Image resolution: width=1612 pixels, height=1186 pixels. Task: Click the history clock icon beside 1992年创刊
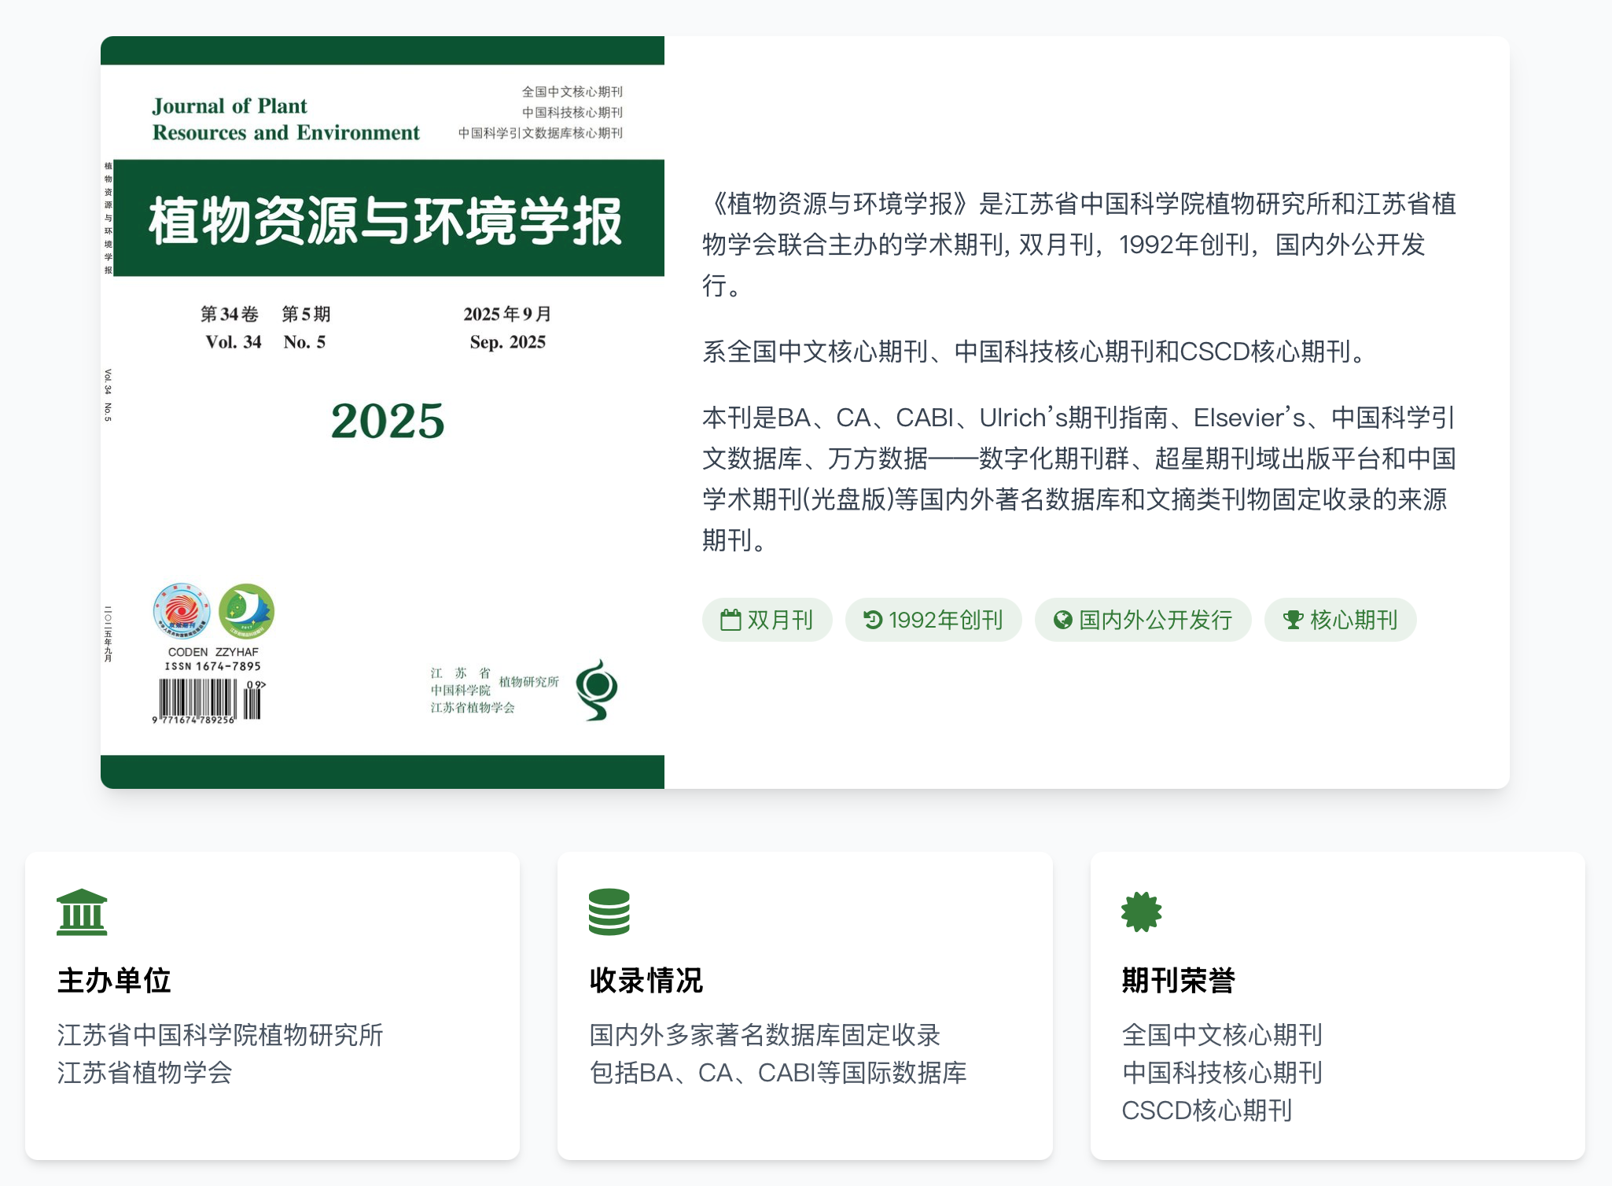click(873, 620)
